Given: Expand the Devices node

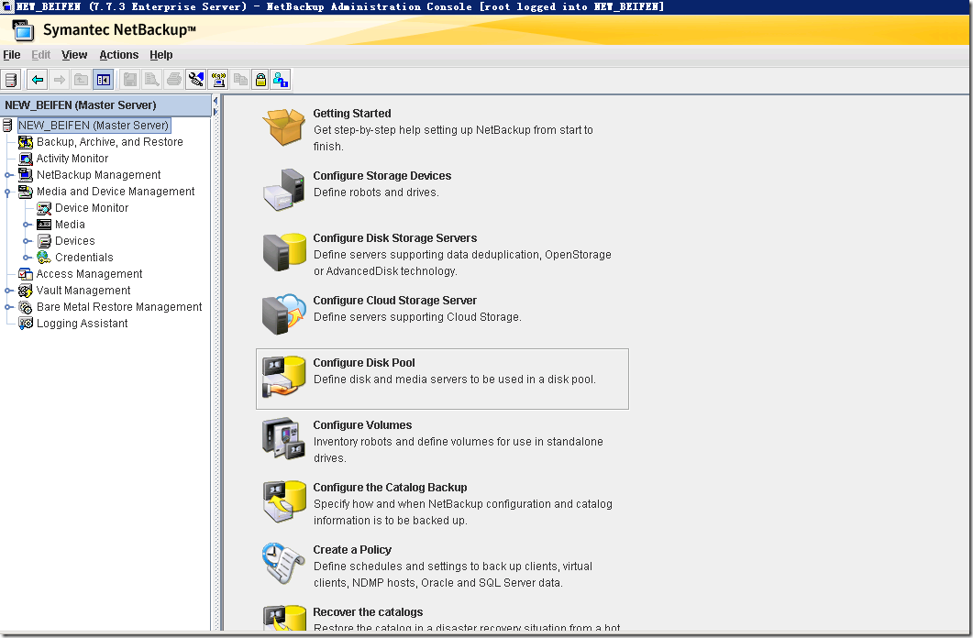Looking at the screenshot, I should [27, 241].
